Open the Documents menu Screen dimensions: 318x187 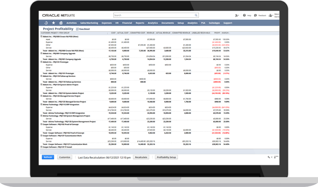click(x=168, y=23)
